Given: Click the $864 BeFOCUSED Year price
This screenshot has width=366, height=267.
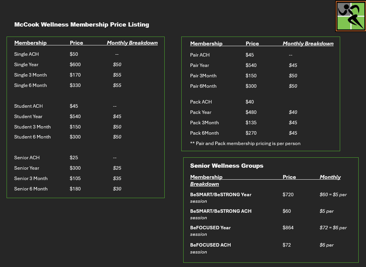Looking at the screenshot, I should (x=288, y=228).
